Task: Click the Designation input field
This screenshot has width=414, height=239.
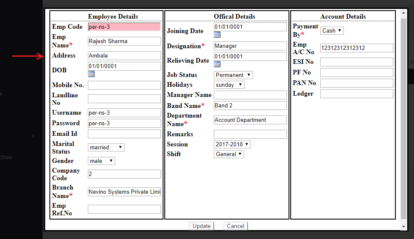Action: coord(250,46)
